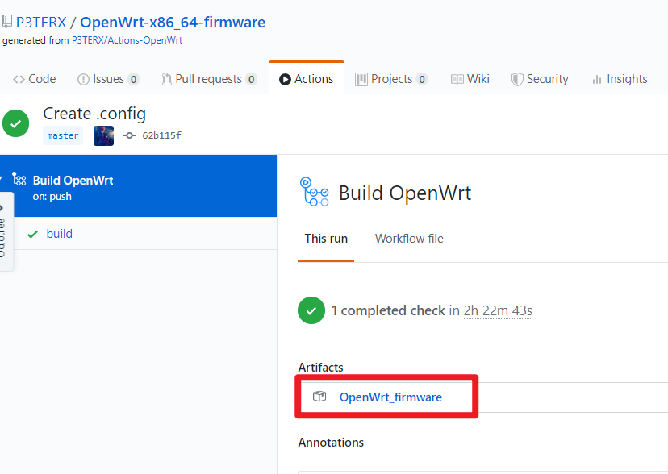View the Insights tab

click(619, 79)
